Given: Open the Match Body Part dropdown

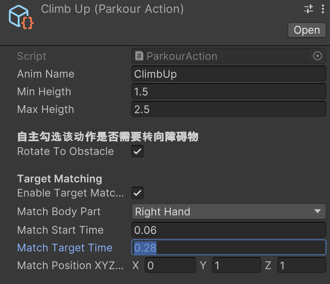Looking at the screenshot, I should 228,212.
